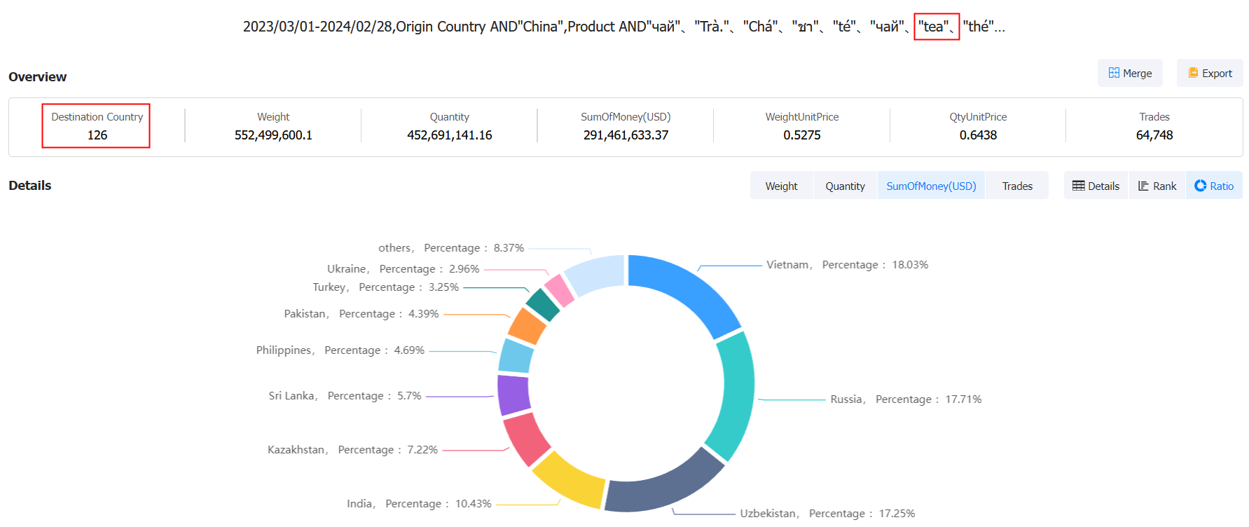Click the India yellow donut segment
Image resolution: width=1249 pixels, height=527 pixels.
click(x=569, y=478)
